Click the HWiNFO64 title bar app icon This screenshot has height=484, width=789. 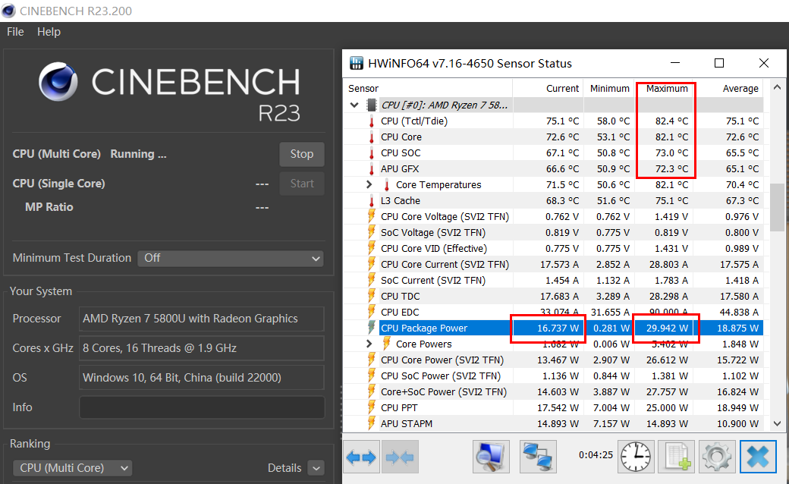pos(357,64)
